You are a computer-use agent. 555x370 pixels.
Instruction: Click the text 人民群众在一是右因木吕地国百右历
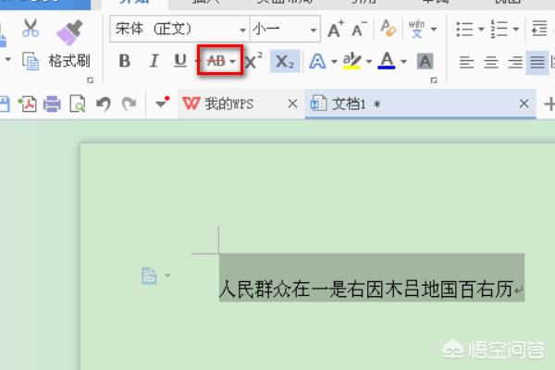tap(366, 290)
